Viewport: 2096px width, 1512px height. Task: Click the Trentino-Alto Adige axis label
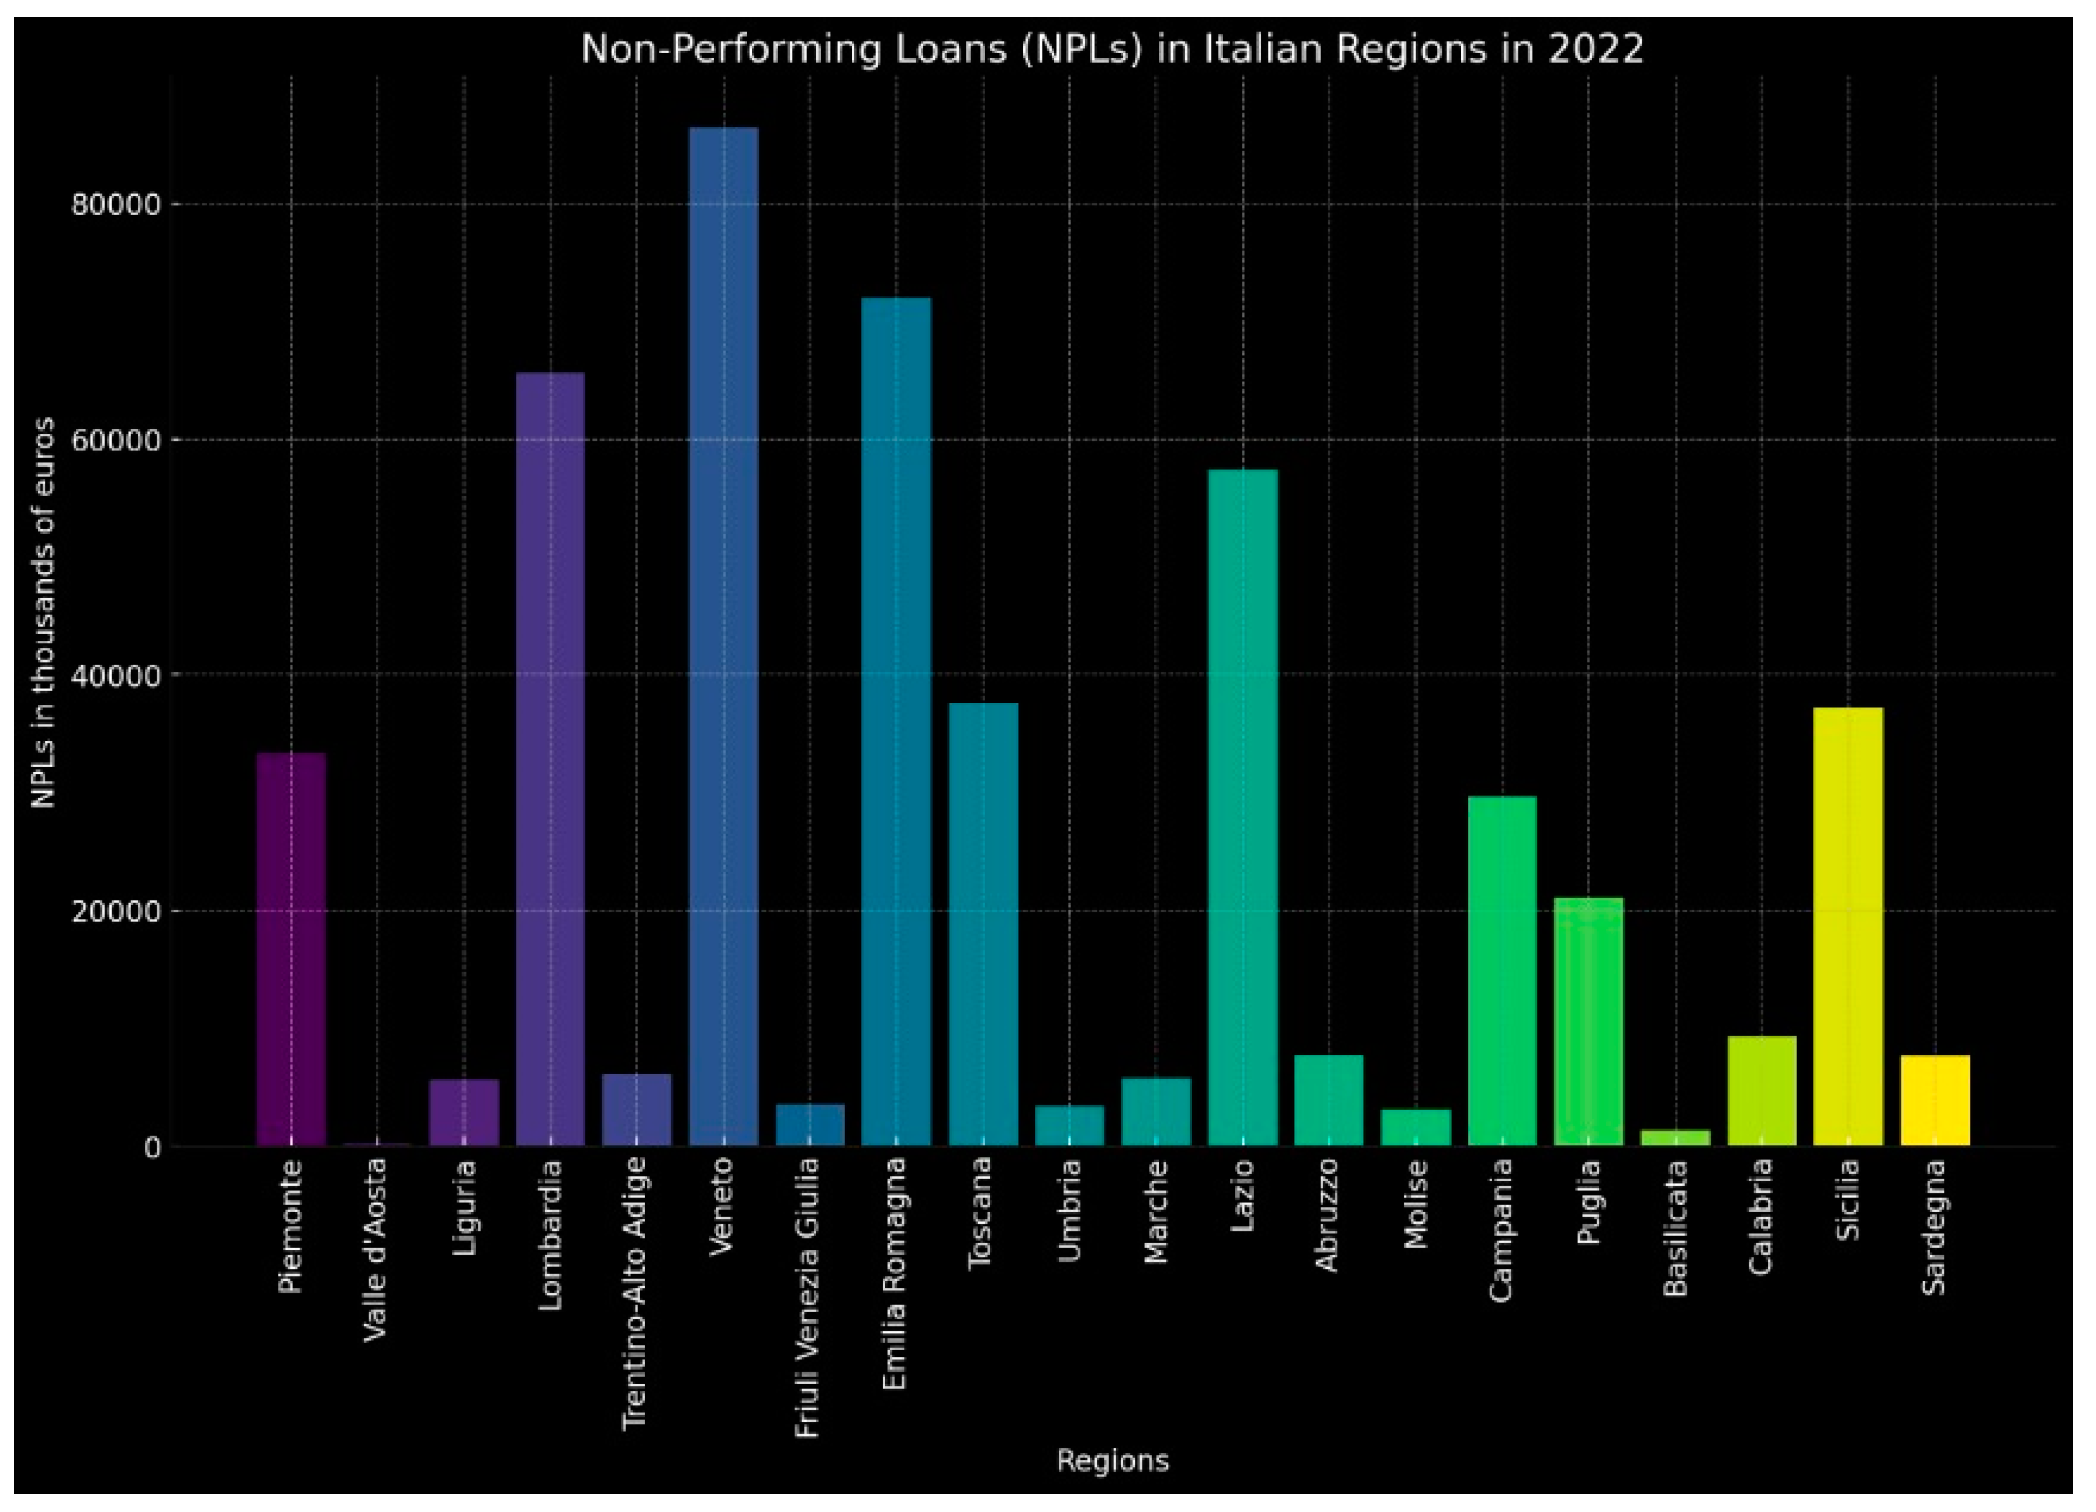(635, 1294)
